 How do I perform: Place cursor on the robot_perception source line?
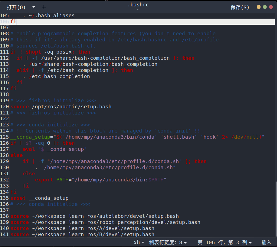click(105, 222)
